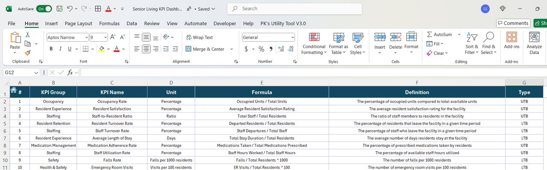Click the Cut scissors icon

28,35
